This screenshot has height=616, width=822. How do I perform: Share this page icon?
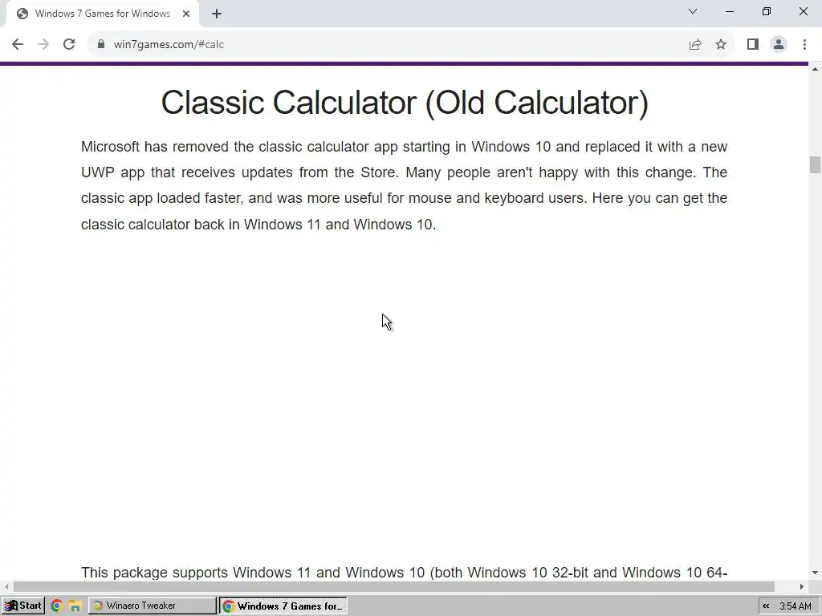(695, 45)
